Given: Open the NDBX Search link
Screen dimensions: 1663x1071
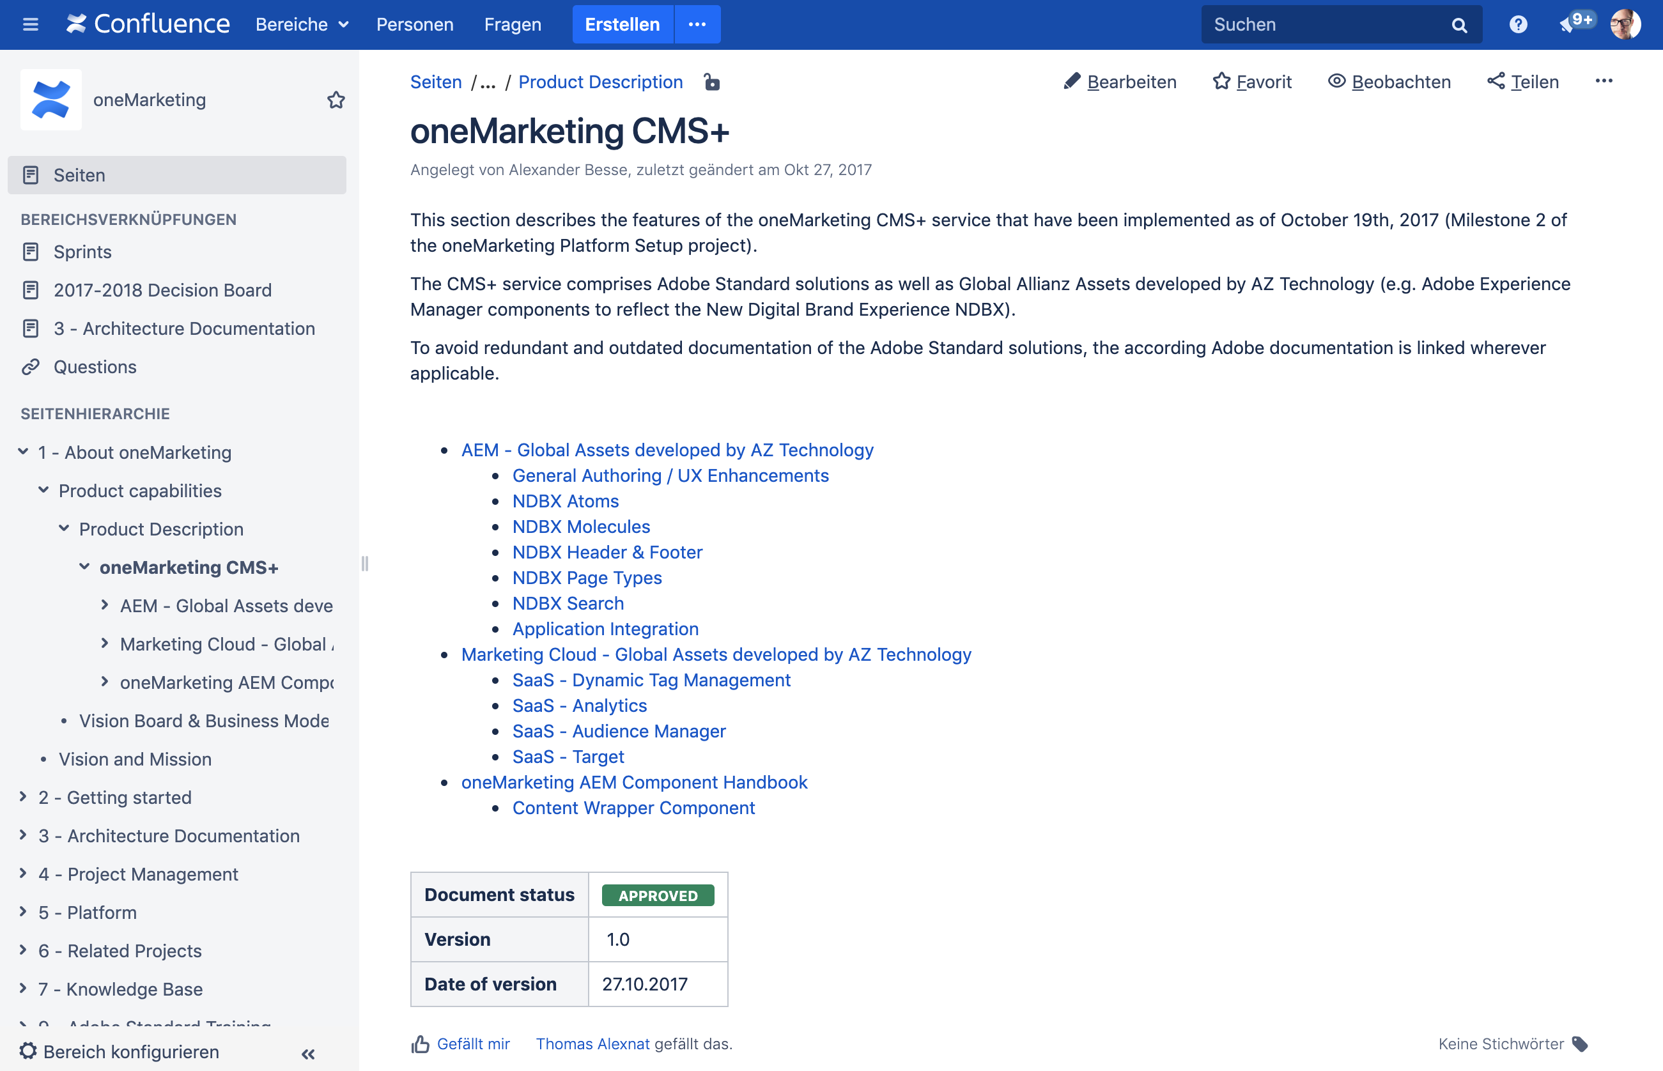Looking at the screenshot, I should pos(568,603).
